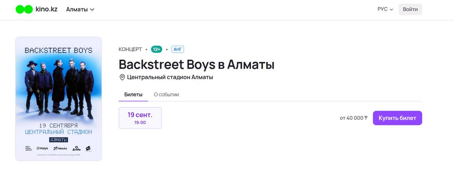Click the 12+ age rating badge
This screenshot has height=187, width=454.
click(156, 49)
